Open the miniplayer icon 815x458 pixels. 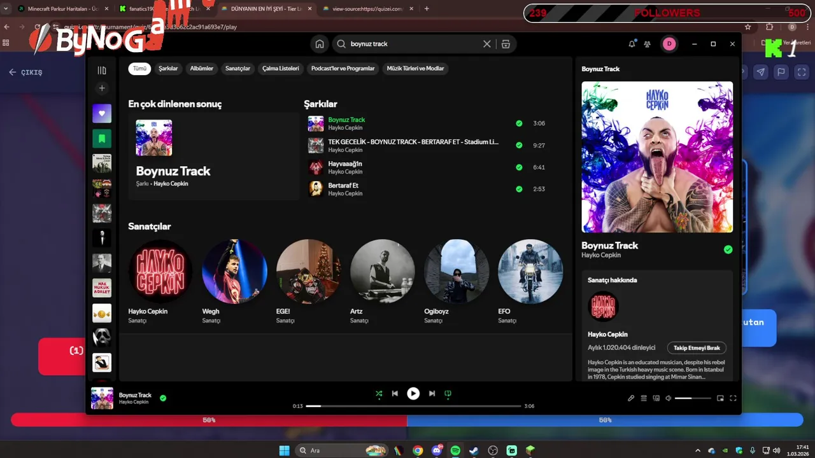point(720,398)
